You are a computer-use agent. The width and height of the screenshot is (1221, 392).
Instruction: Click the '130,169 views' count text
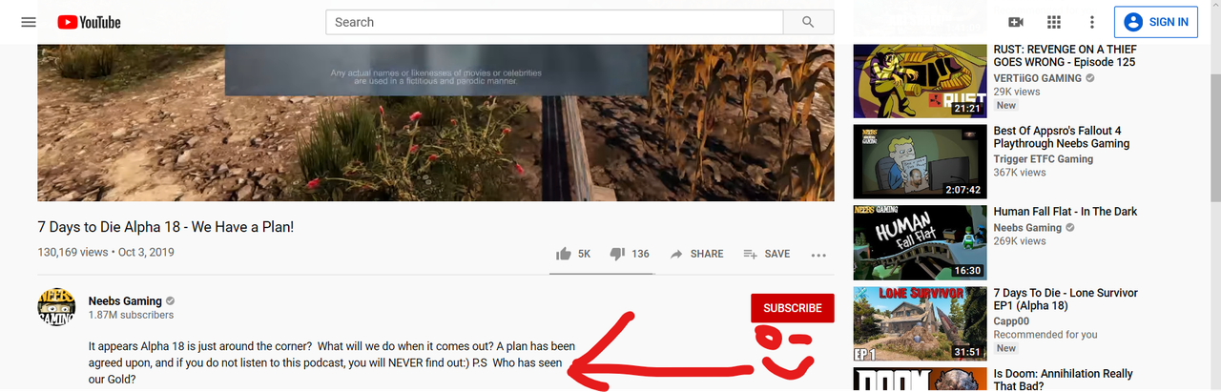(x=72, y=253)
